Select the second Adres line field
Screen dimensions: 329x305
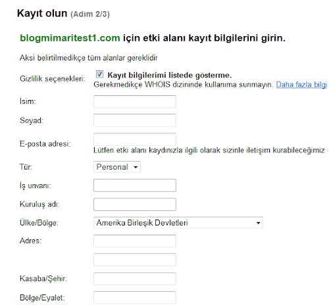[x=135, y=260]
